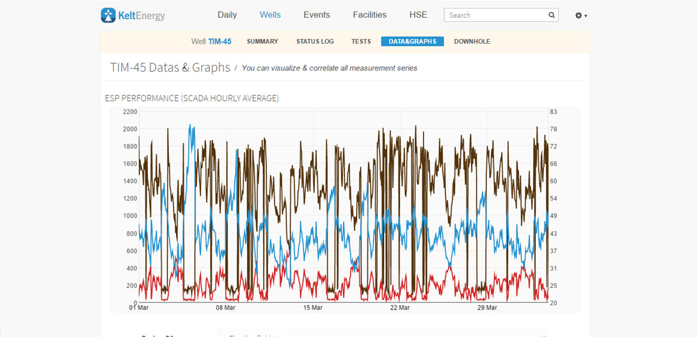The width and height of the screenshot is (697, 337).
Task: Open the settings gear dropdown
Action: click(x=581, y=15)
